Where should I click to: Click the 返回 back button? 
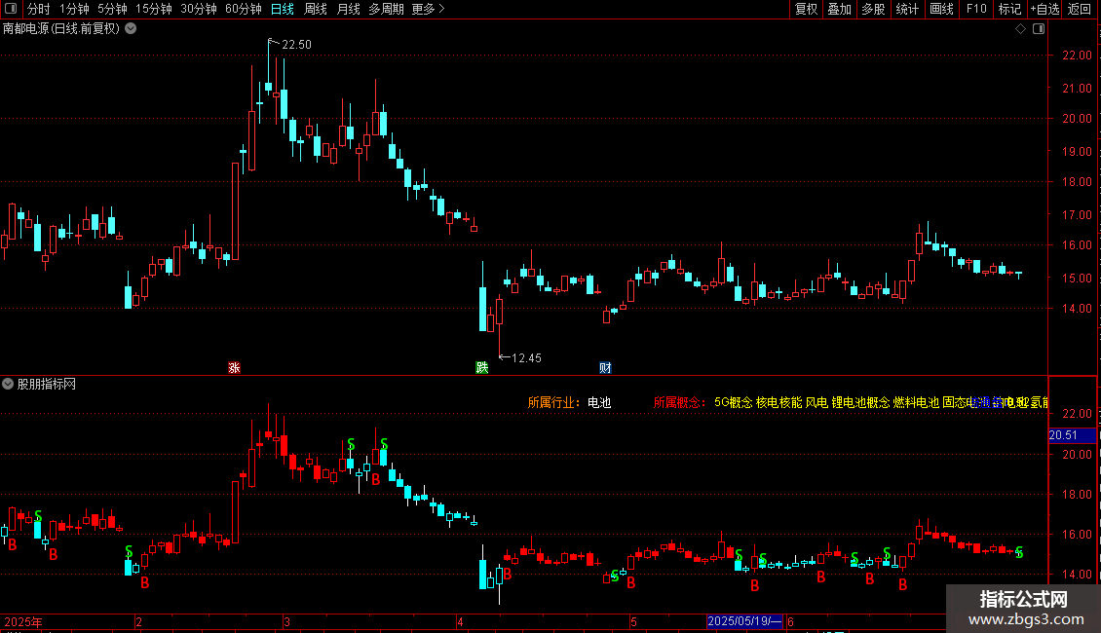(x=1080, y=9)
